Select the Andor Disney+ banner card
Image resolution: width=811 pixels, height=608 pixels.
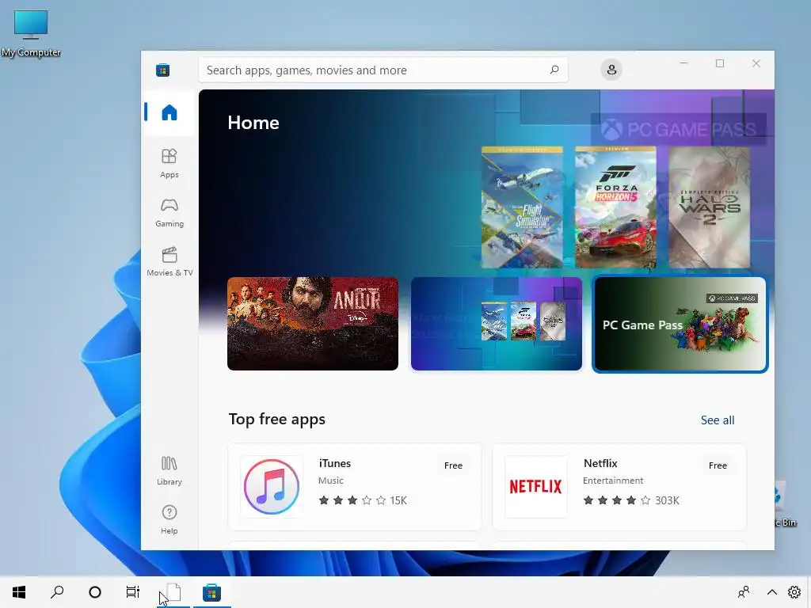click(313, 324)
